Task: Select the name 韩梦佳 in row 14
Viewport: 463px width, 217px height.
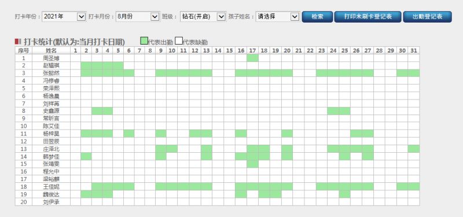Action: tap(51, 156)
